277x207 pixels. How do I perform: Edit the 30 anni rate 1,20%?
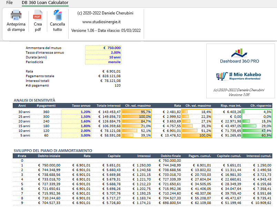click(x=76, y=112)
